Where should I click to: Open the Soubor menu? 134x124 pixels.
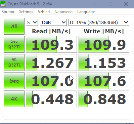(8, 12)
